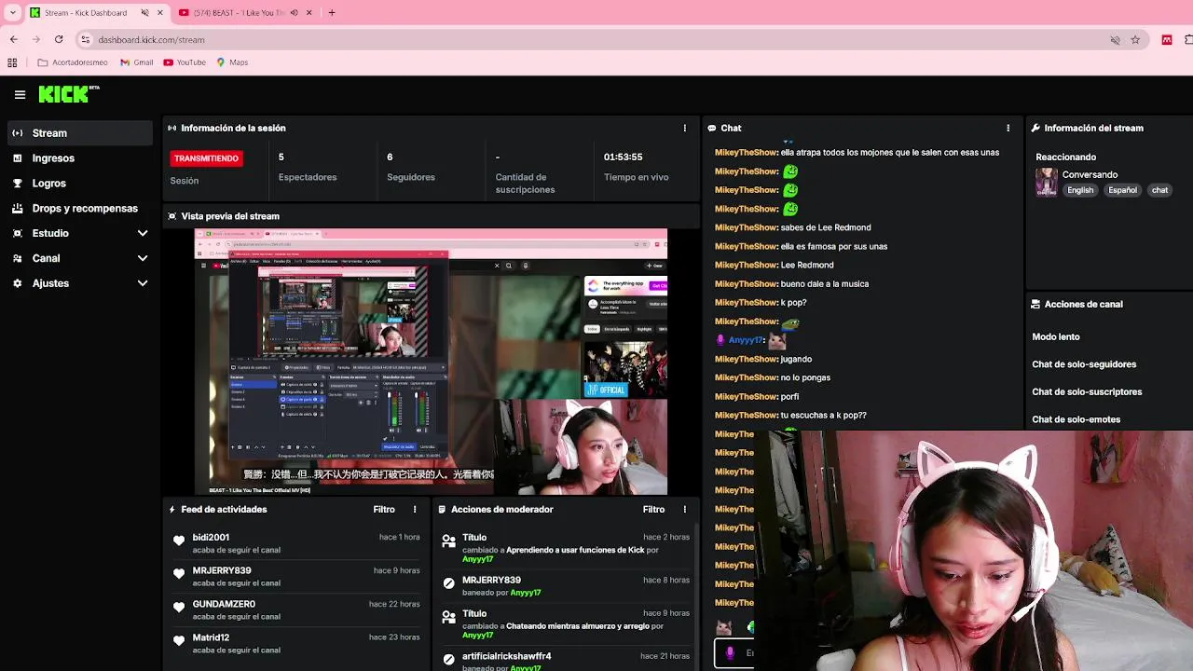
Task: Click the 01:53:55 Tiempo en vivo value
Action: tap(623, 157)
